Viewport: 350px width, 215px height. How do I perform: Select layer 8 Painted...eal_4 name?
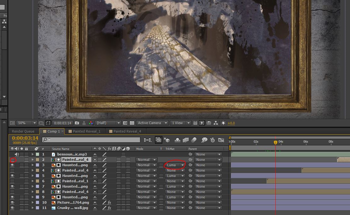75,192
